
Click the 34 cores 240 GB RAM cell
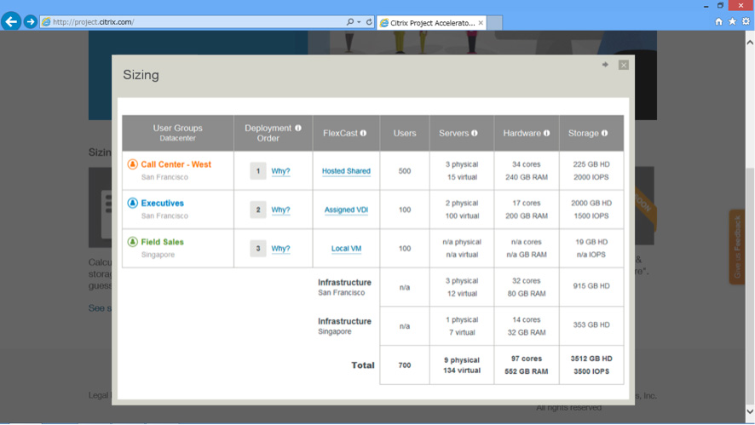coord(527,171)
